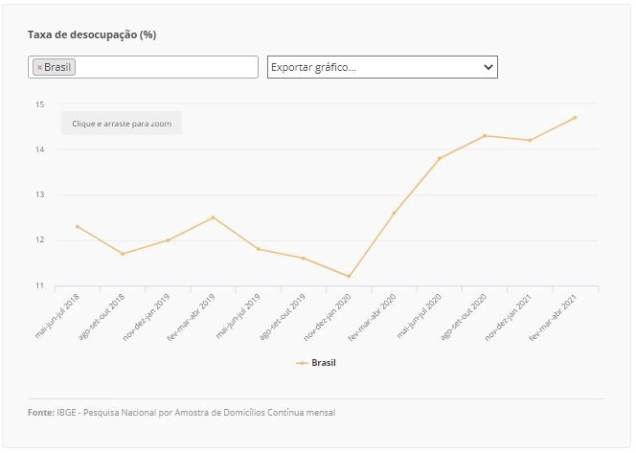
Task: Click the fev-mar-abr 2020 data point
Action: point(394,213)
